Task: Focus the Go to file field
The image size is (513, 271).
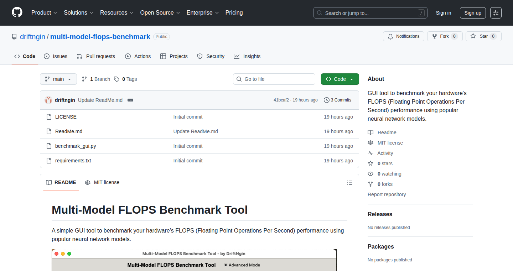Action: coord(274,79)
